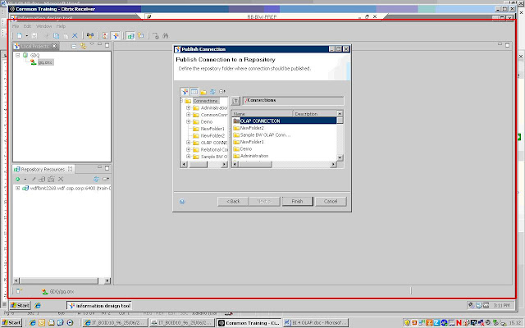Click Internet Explorer icon in outer quick launch
Viewport: 525px width, 328px height.
click(33, 322)
